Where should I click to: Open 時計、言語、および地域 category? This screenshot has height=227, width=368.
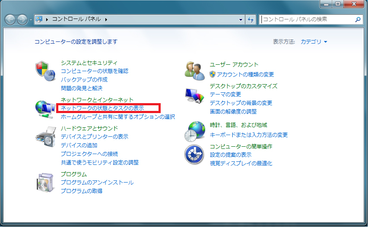tap(238, 125)
